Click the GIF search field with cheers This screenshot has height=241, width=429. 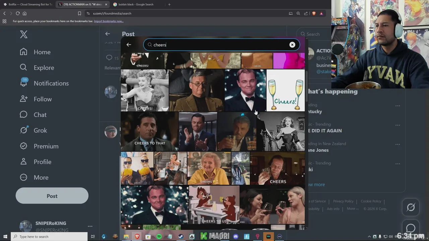(x=221, y=45)
